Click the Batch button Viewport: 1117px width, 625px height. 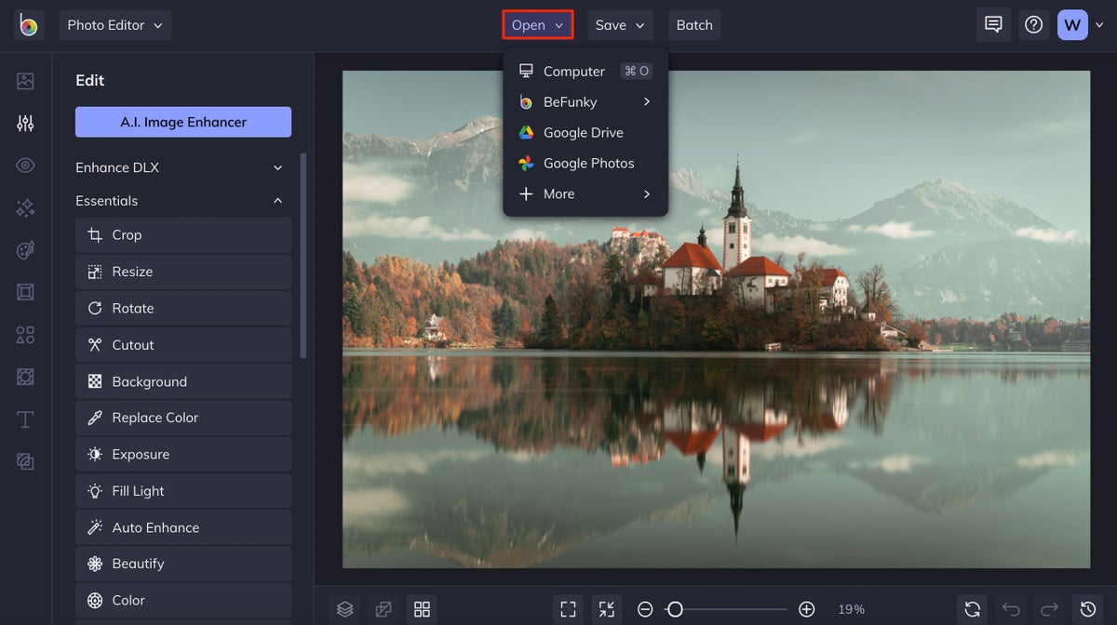(694, 25)
